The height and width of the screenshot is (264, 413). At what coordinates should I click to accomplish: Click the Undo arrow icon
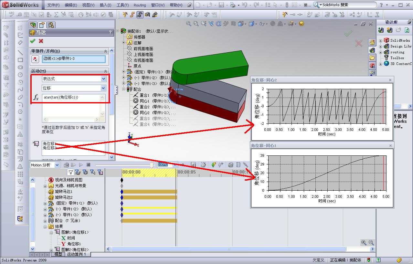tap(244, 5)
